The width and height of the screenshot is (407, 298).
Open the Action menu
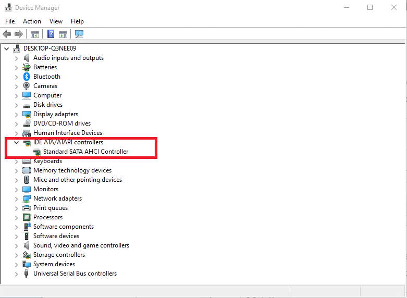(32, 21)
